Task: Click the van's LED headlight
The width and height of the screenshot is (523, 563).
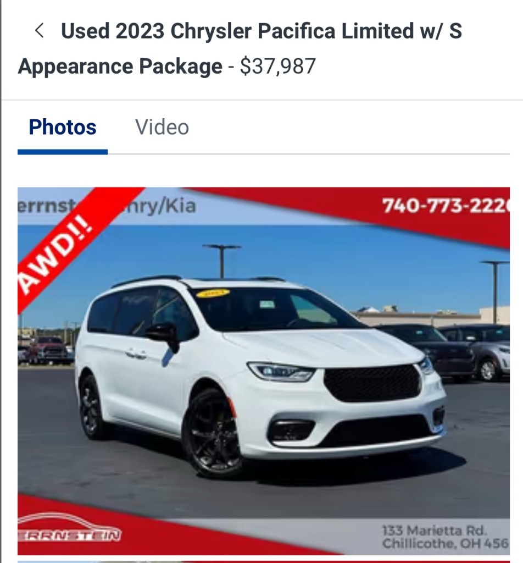Action: 282,372
